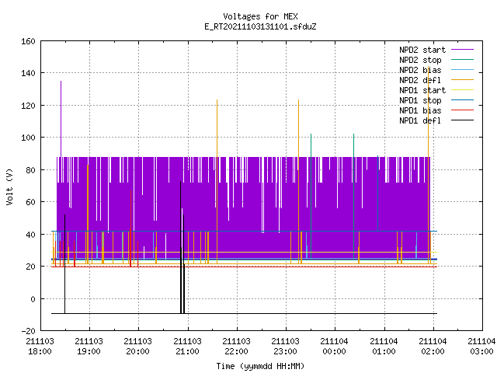Click the green NPD2 stop legend line
Image resolution: width=497 pixels, height=373 pixels.
(463, 59)
